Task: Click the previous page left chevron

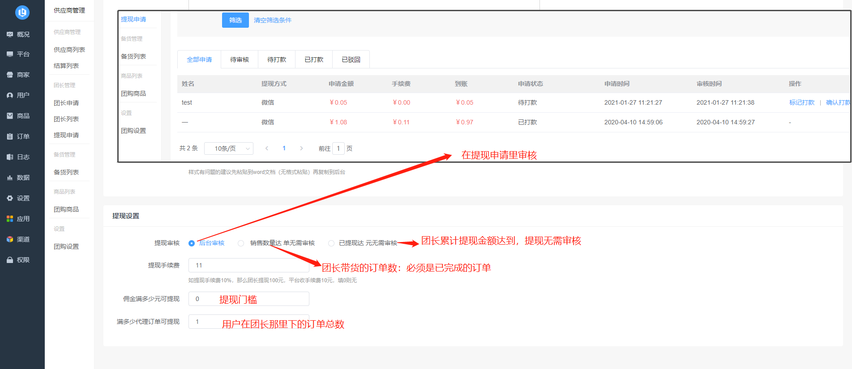Action: pos(267,148)
